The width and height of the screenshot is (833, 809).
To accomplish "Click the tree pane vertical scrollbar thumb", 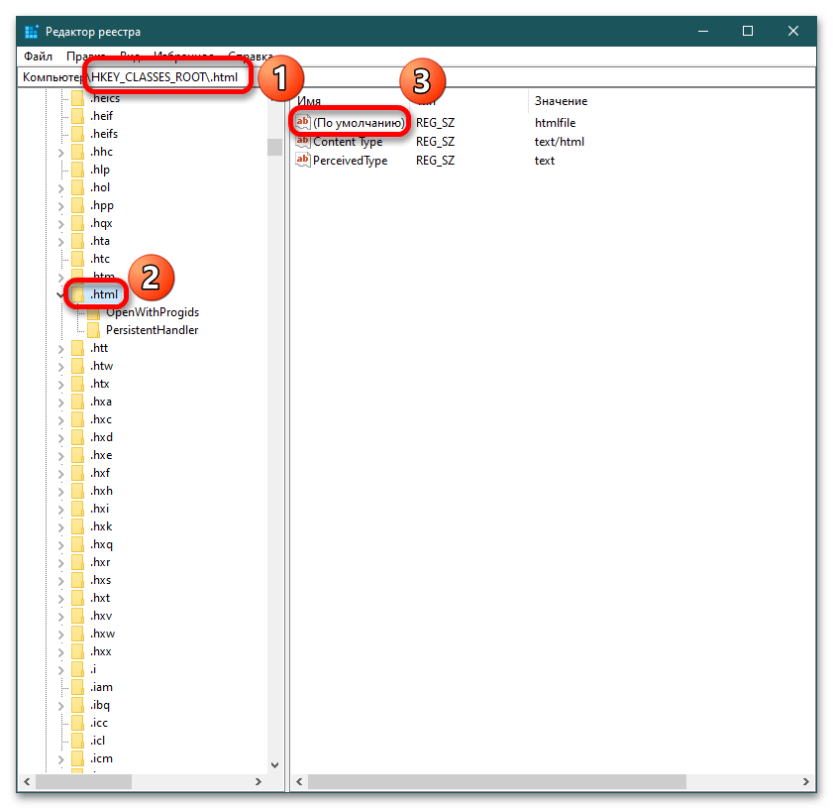I will pos(274,147).
